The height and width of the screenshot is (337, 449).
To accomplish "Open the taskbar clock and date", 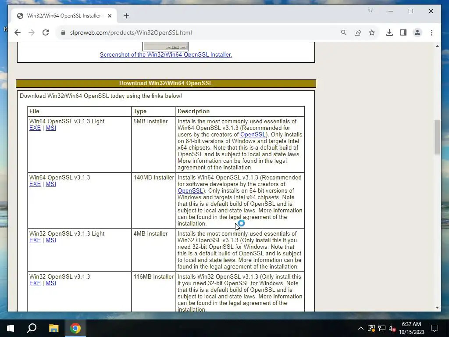I will click(411, 328).
